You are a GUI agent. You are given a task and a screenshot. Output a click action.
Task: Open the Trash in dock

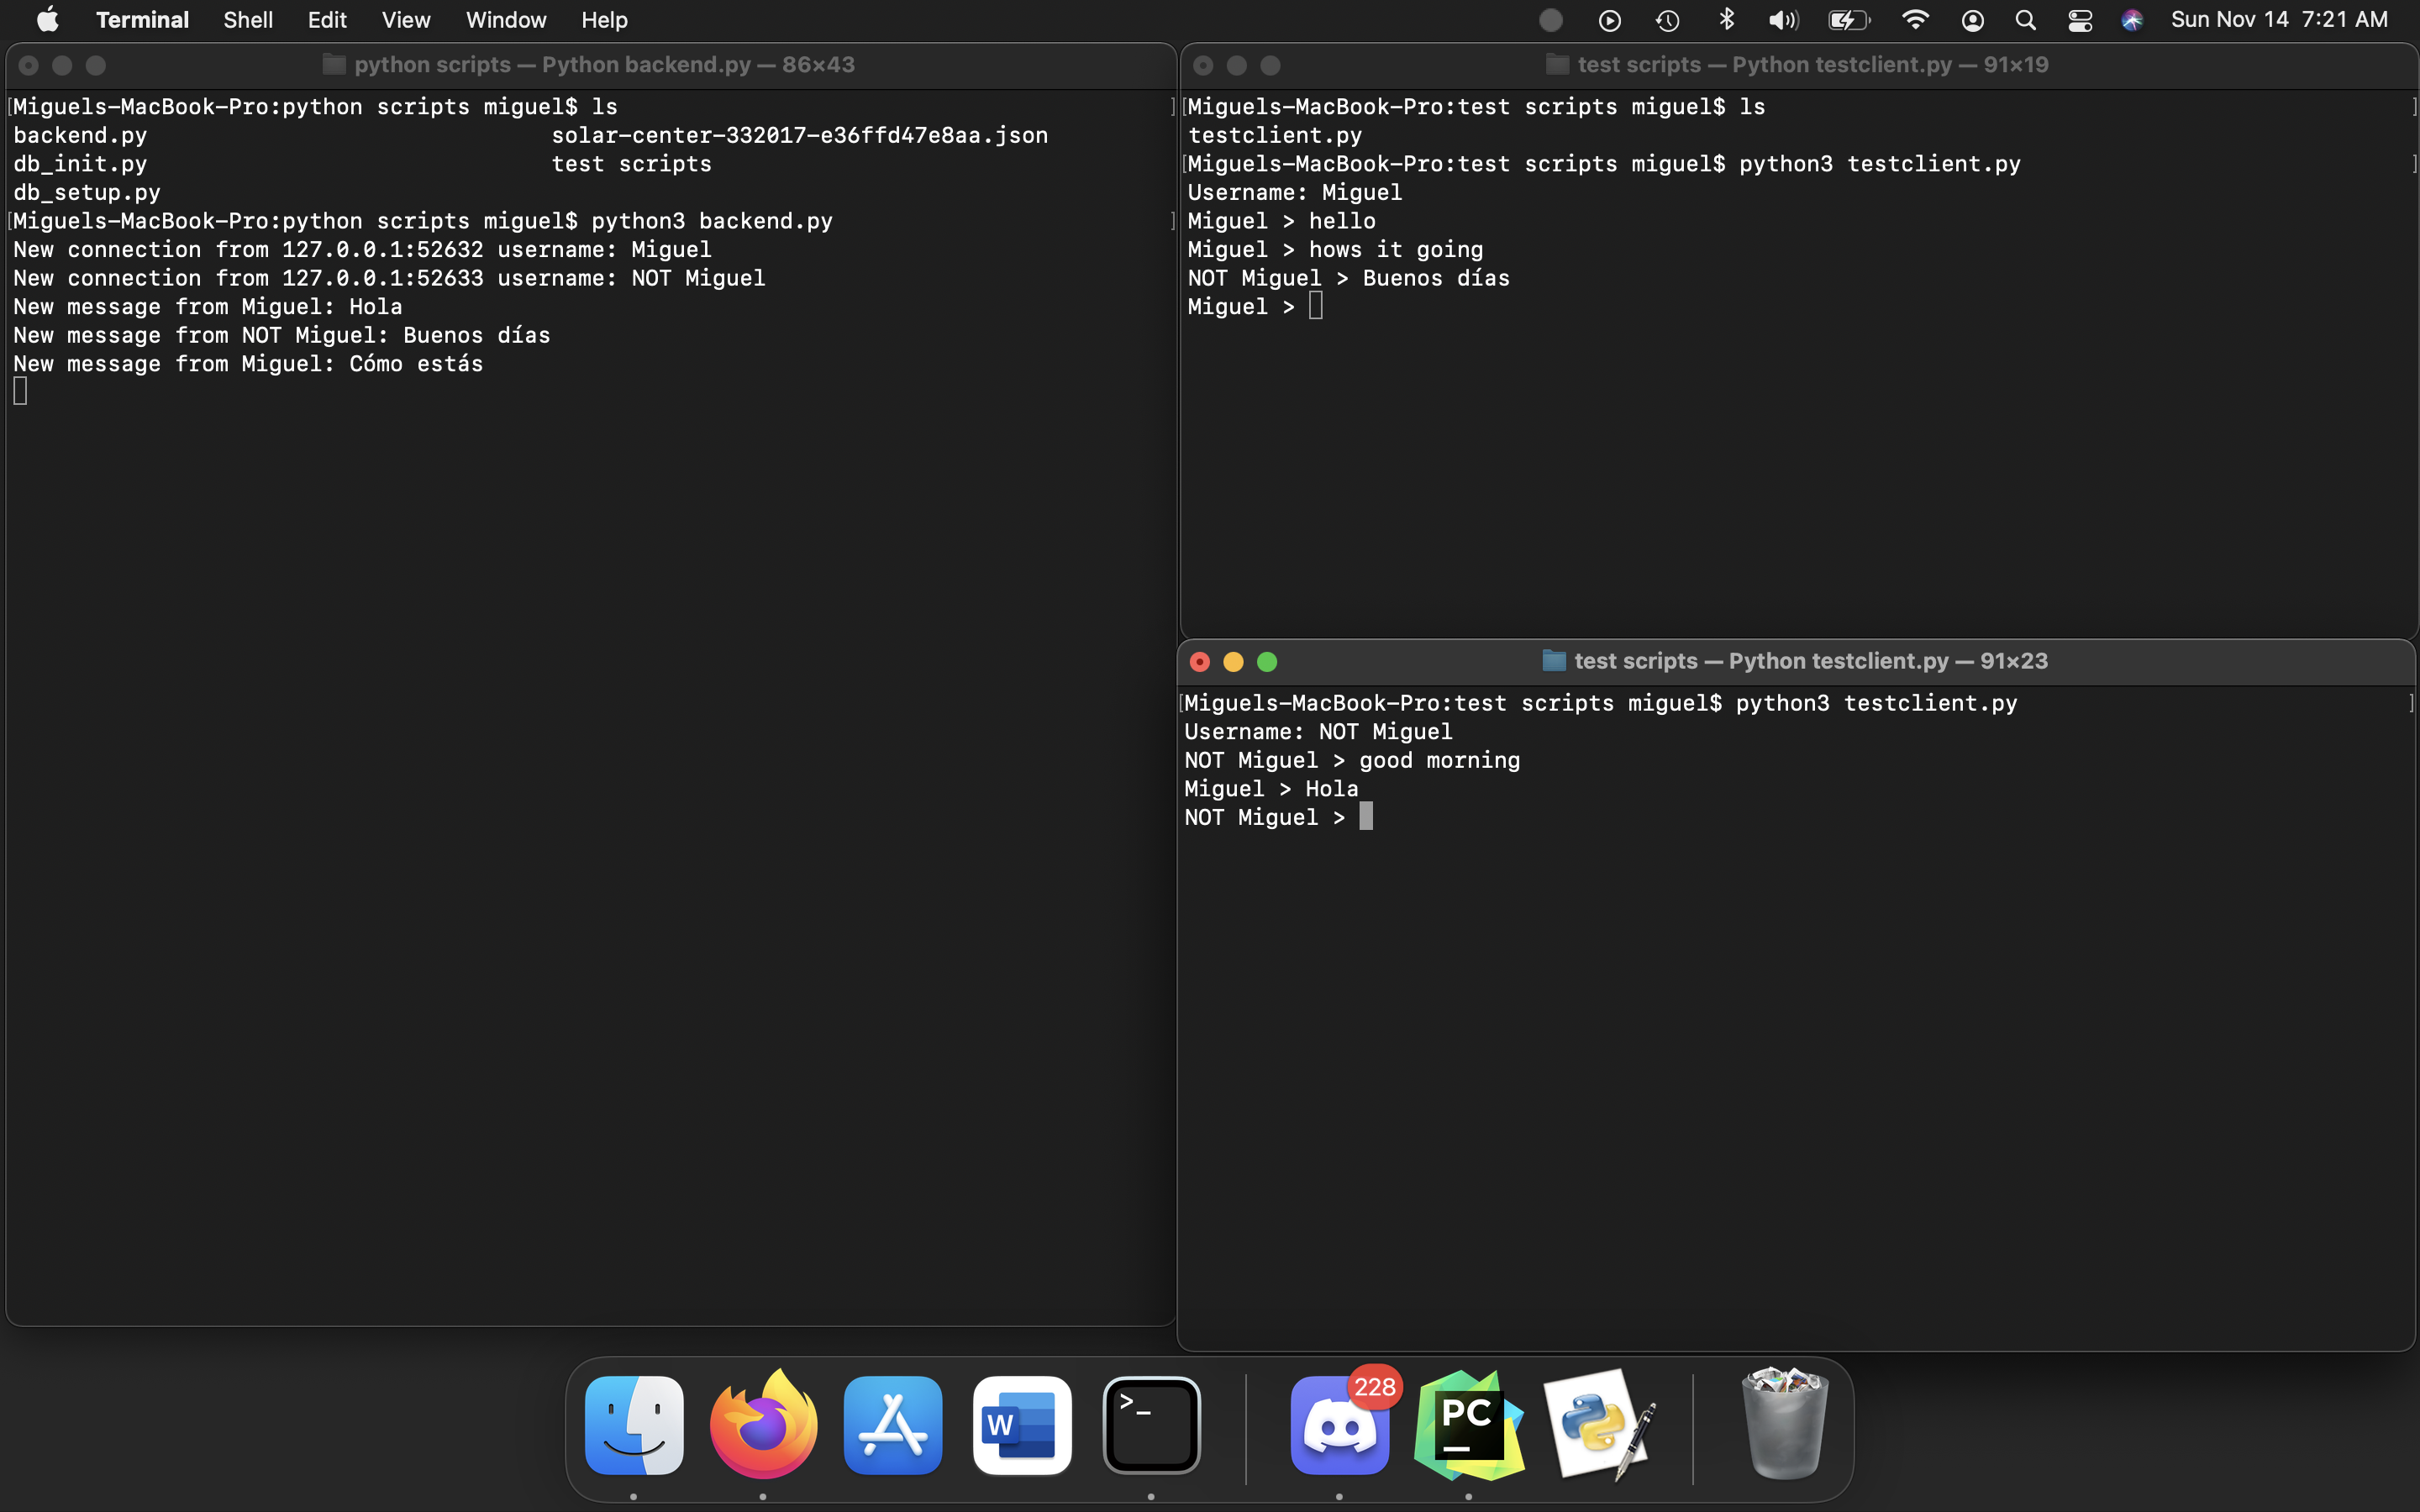pyautogui.click(x=1785, y=1425)
